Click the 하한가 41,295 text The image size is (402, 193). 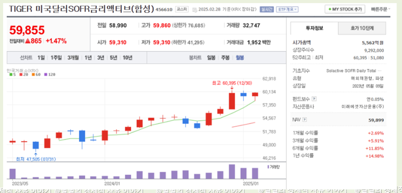pos(188,42)
